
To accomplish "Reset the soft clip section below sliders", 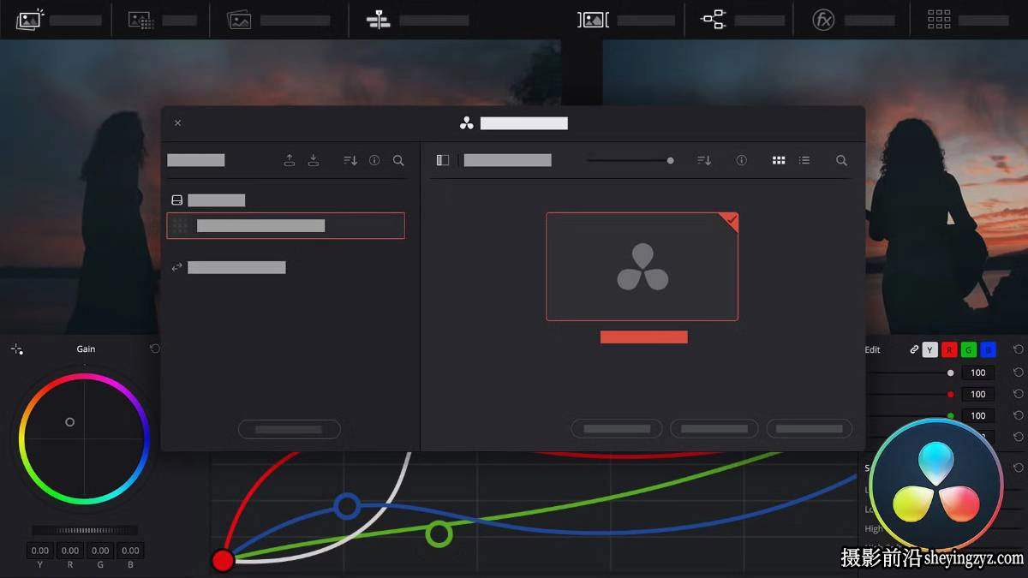I will point(1018,468).
